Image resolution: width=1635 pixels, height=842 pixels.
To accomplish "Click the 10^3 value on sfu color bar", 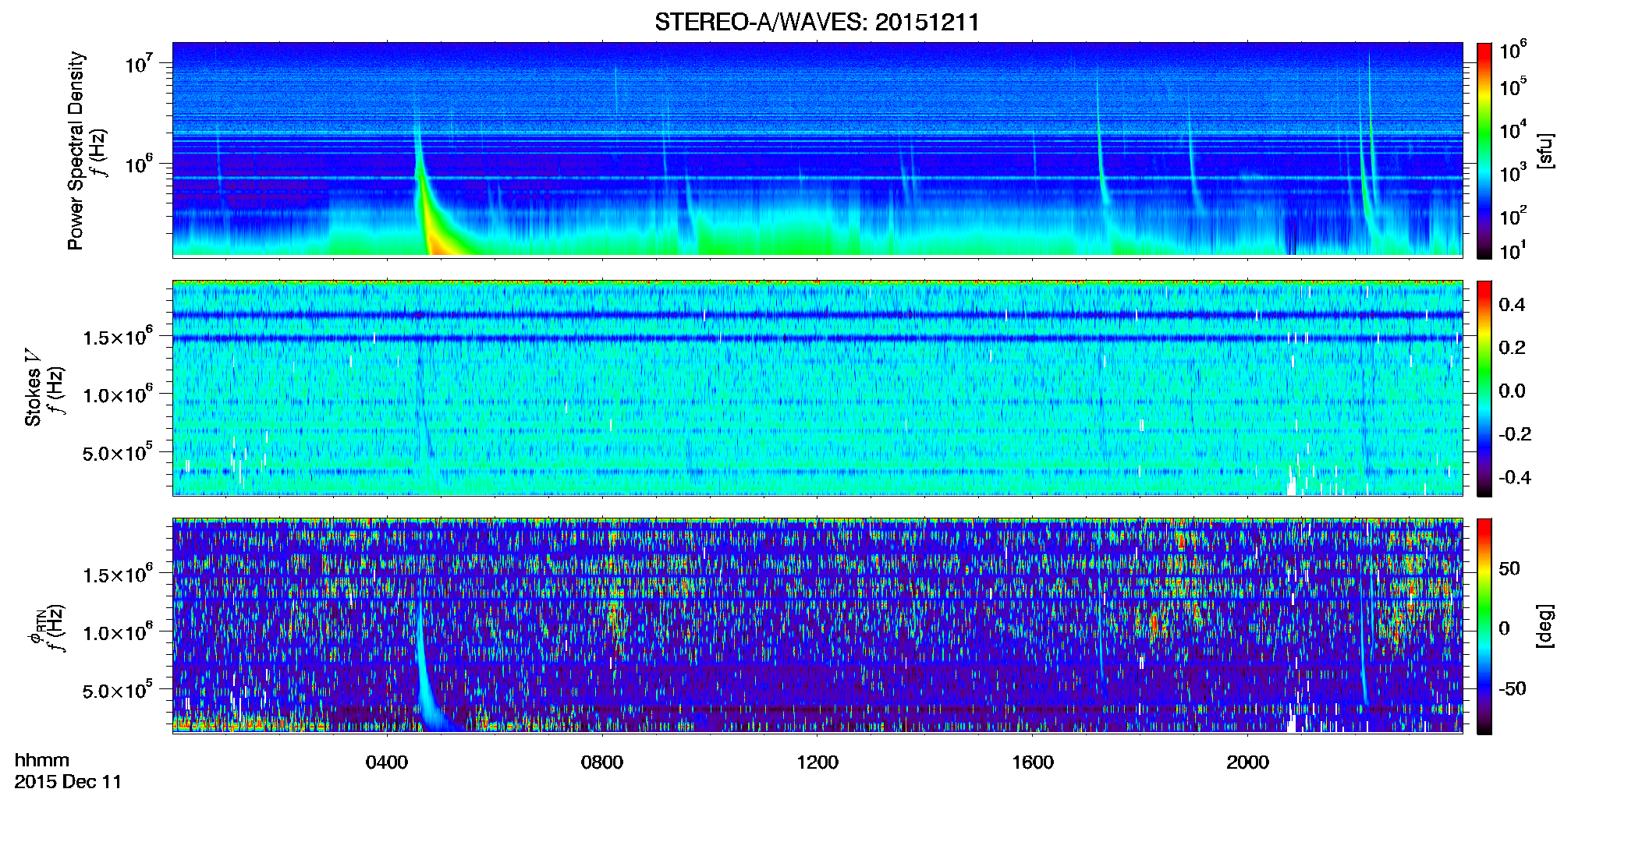I will pyautogui.click(x=1513, y=172).
